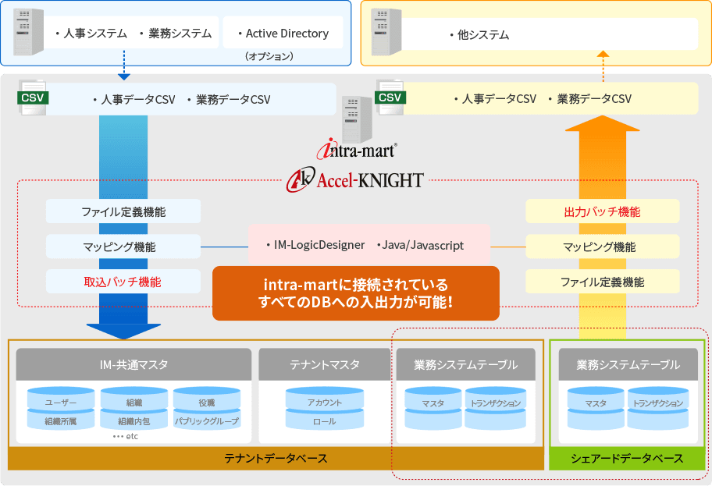Click the "etc" note under the IM-共通マスタ cylinders
This screenshot has width=712, height=486.
(126, 436)
